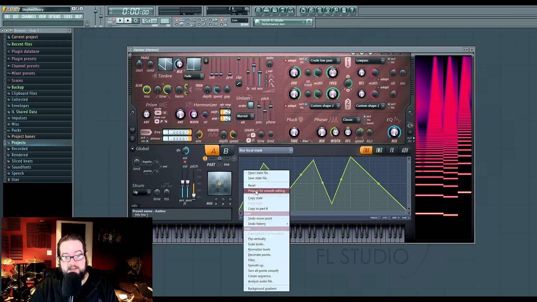Choose Copy to part B entry
This screenshot has width=537, height=302.
click(266, 208)
